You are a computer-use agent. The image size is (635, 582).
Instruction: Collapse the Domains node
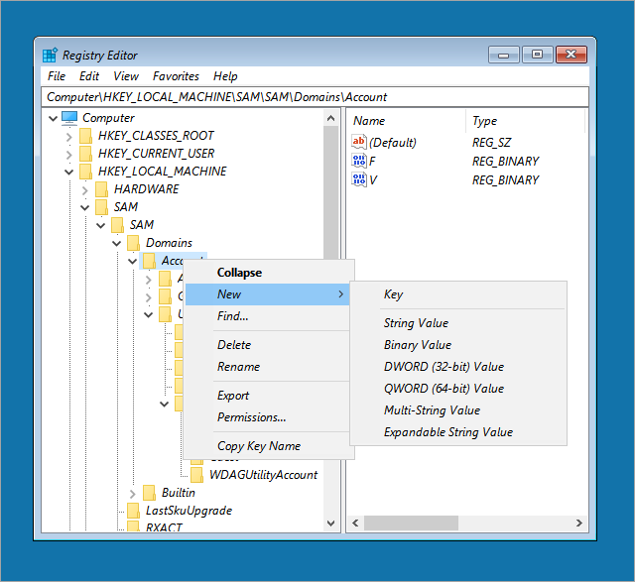[117, 243]
